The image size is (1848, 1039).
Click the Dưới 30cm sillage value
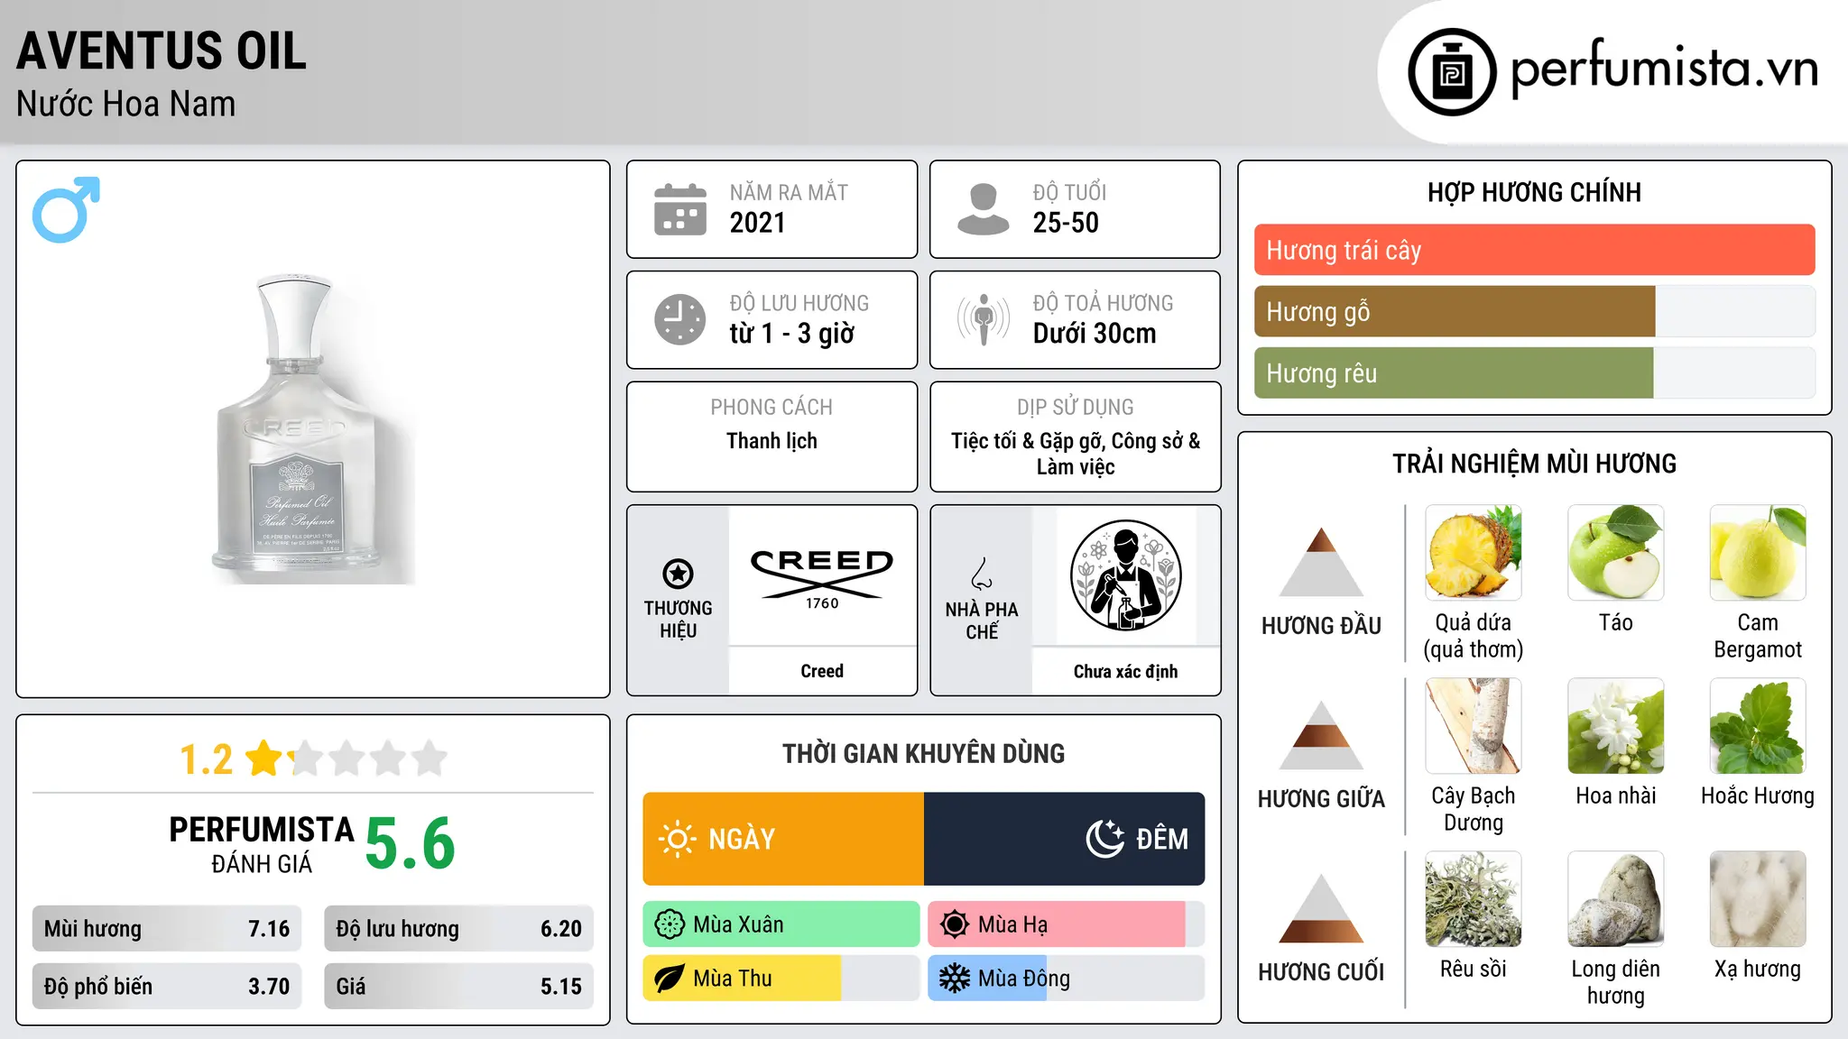(x=1095, y=334)
